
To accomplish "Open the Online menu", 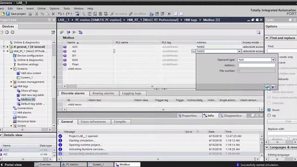I will click(41, 8).
